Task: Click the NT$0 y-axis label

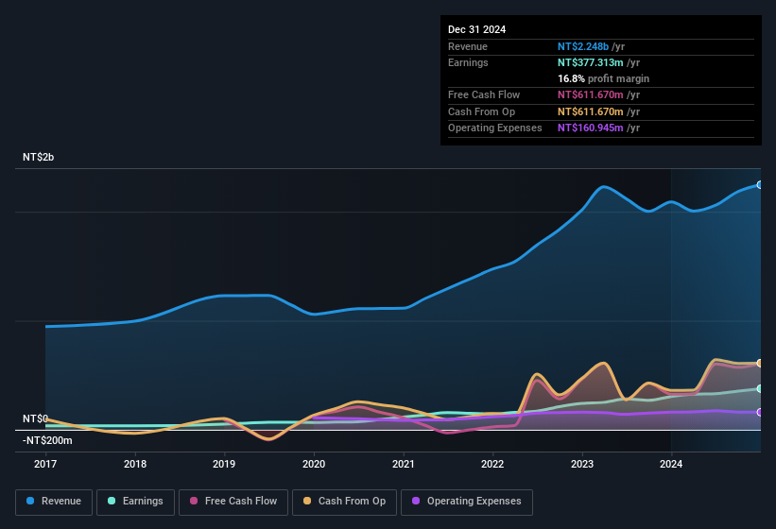Action: pyautogui.click(x=35, y=418)
